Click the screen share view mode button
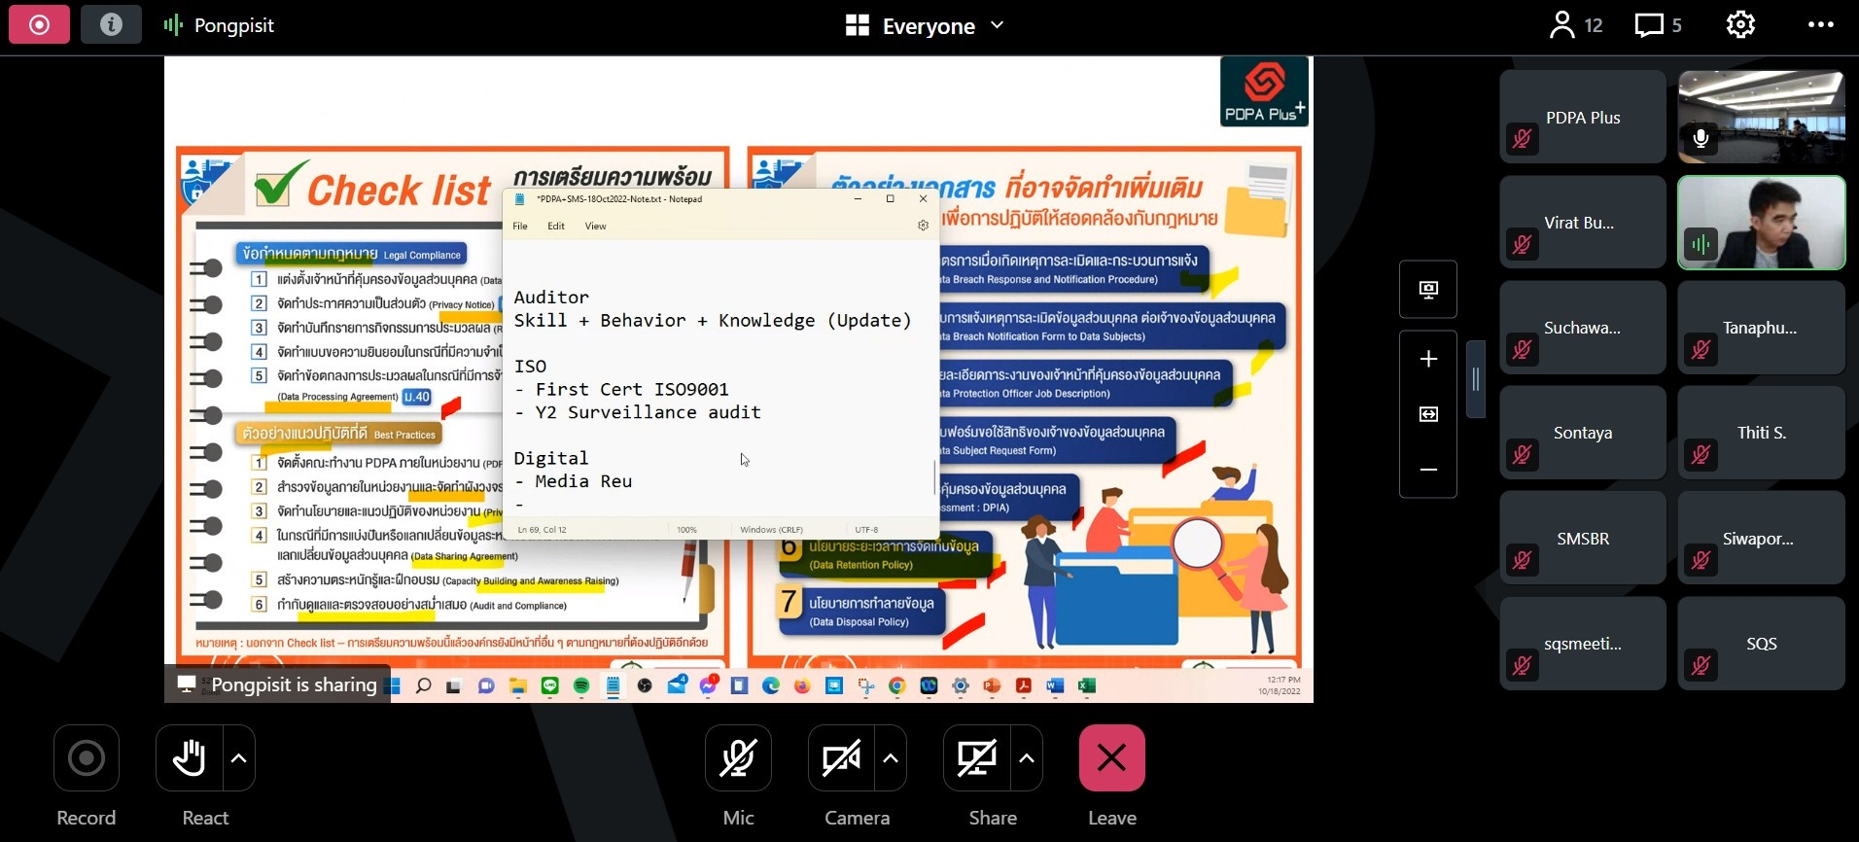This screenshot has height=842, width=1859. pos(1428,290)
